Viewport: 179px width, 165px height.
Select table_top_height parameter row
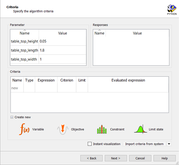48,41
